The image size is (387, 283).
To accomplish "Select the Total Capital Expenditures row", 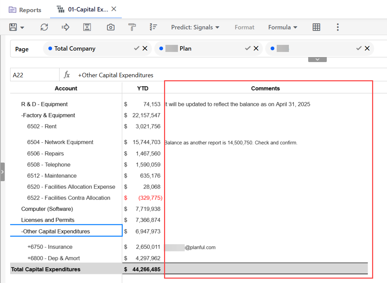I will (46, 269).
